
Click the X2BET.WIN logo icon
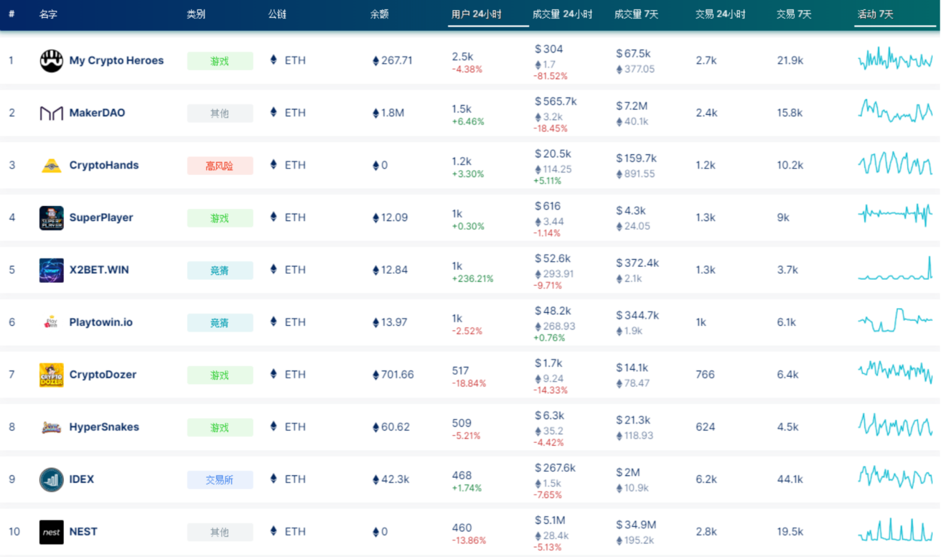[x=52, y=270]
